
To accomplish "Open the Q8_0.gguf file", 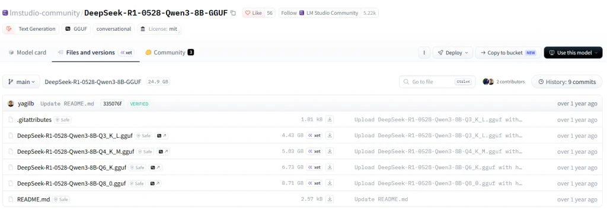I will (71, 183).
